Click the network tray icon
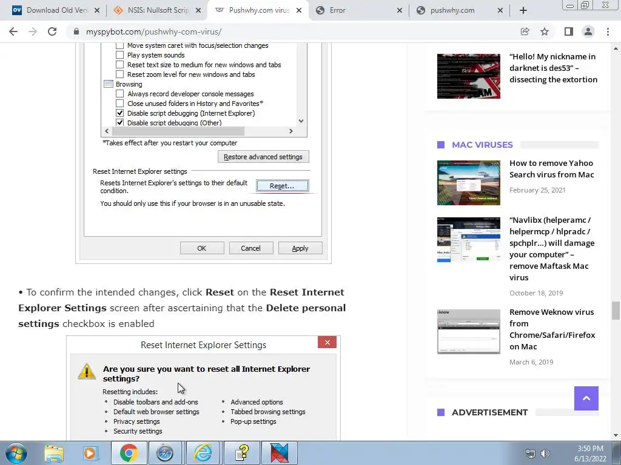 530,453
